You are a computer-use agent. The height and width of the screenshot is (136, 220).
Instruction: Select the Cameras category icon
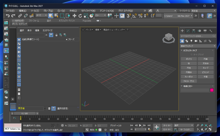click(196, 41)
